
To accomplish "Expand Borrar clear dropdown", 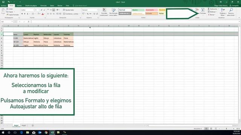I will (215, 15).
